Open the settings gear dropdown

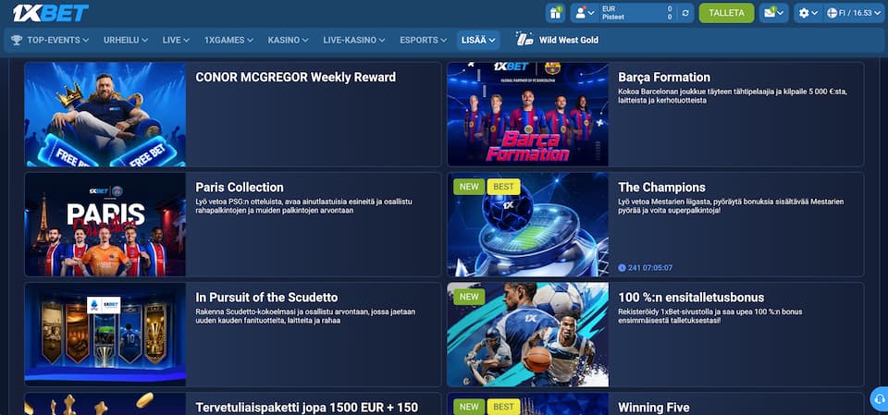point(808,13)
